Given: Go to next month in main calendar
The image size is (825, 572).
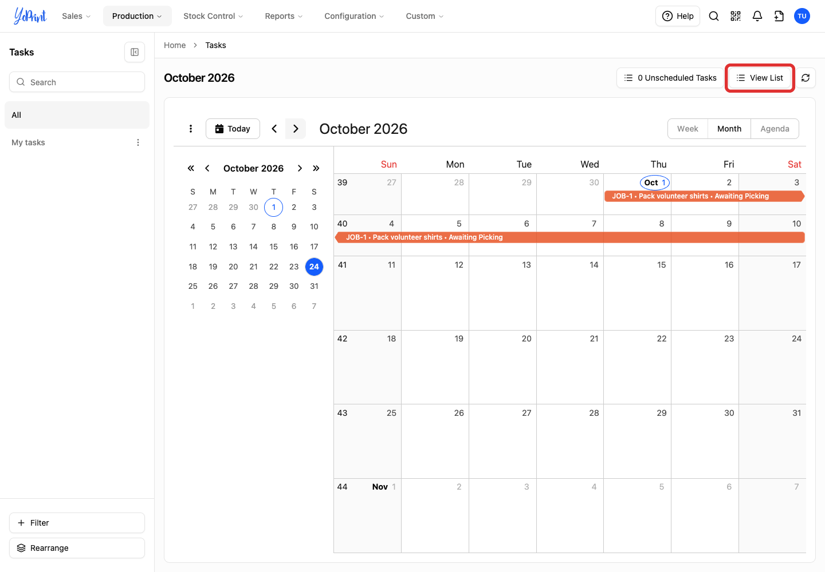Looking at the screenshot, I should 296,129.
